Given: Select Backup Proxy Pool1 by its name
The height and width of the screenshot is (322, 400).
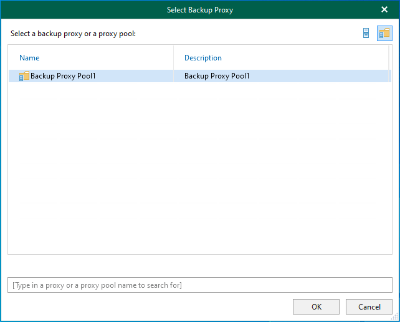Looking at the screenshot, I should 63,76.
